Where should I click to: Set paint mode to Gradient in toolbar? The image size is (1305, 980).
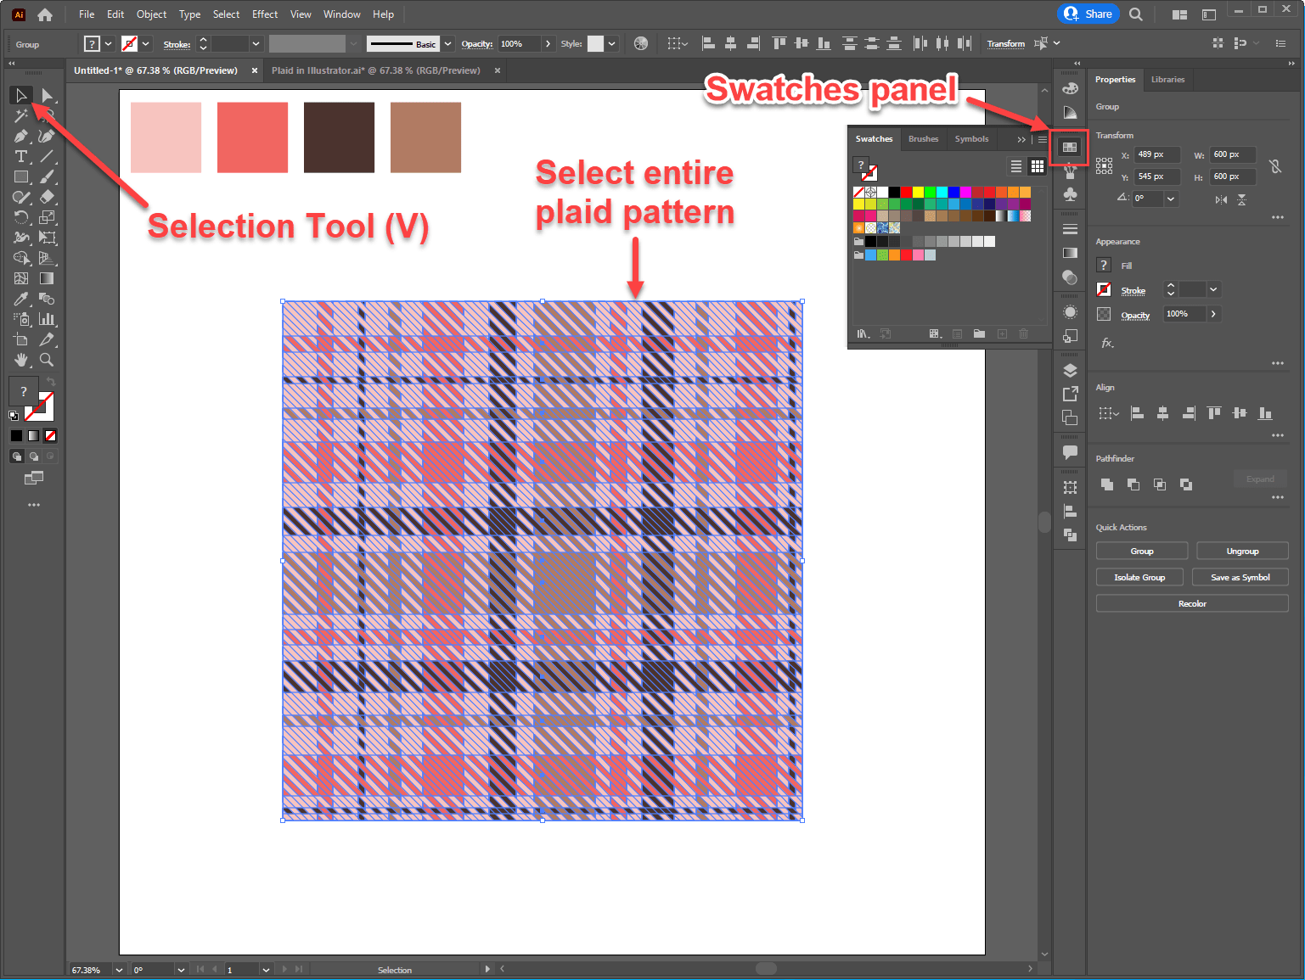[x=33, y=436]
